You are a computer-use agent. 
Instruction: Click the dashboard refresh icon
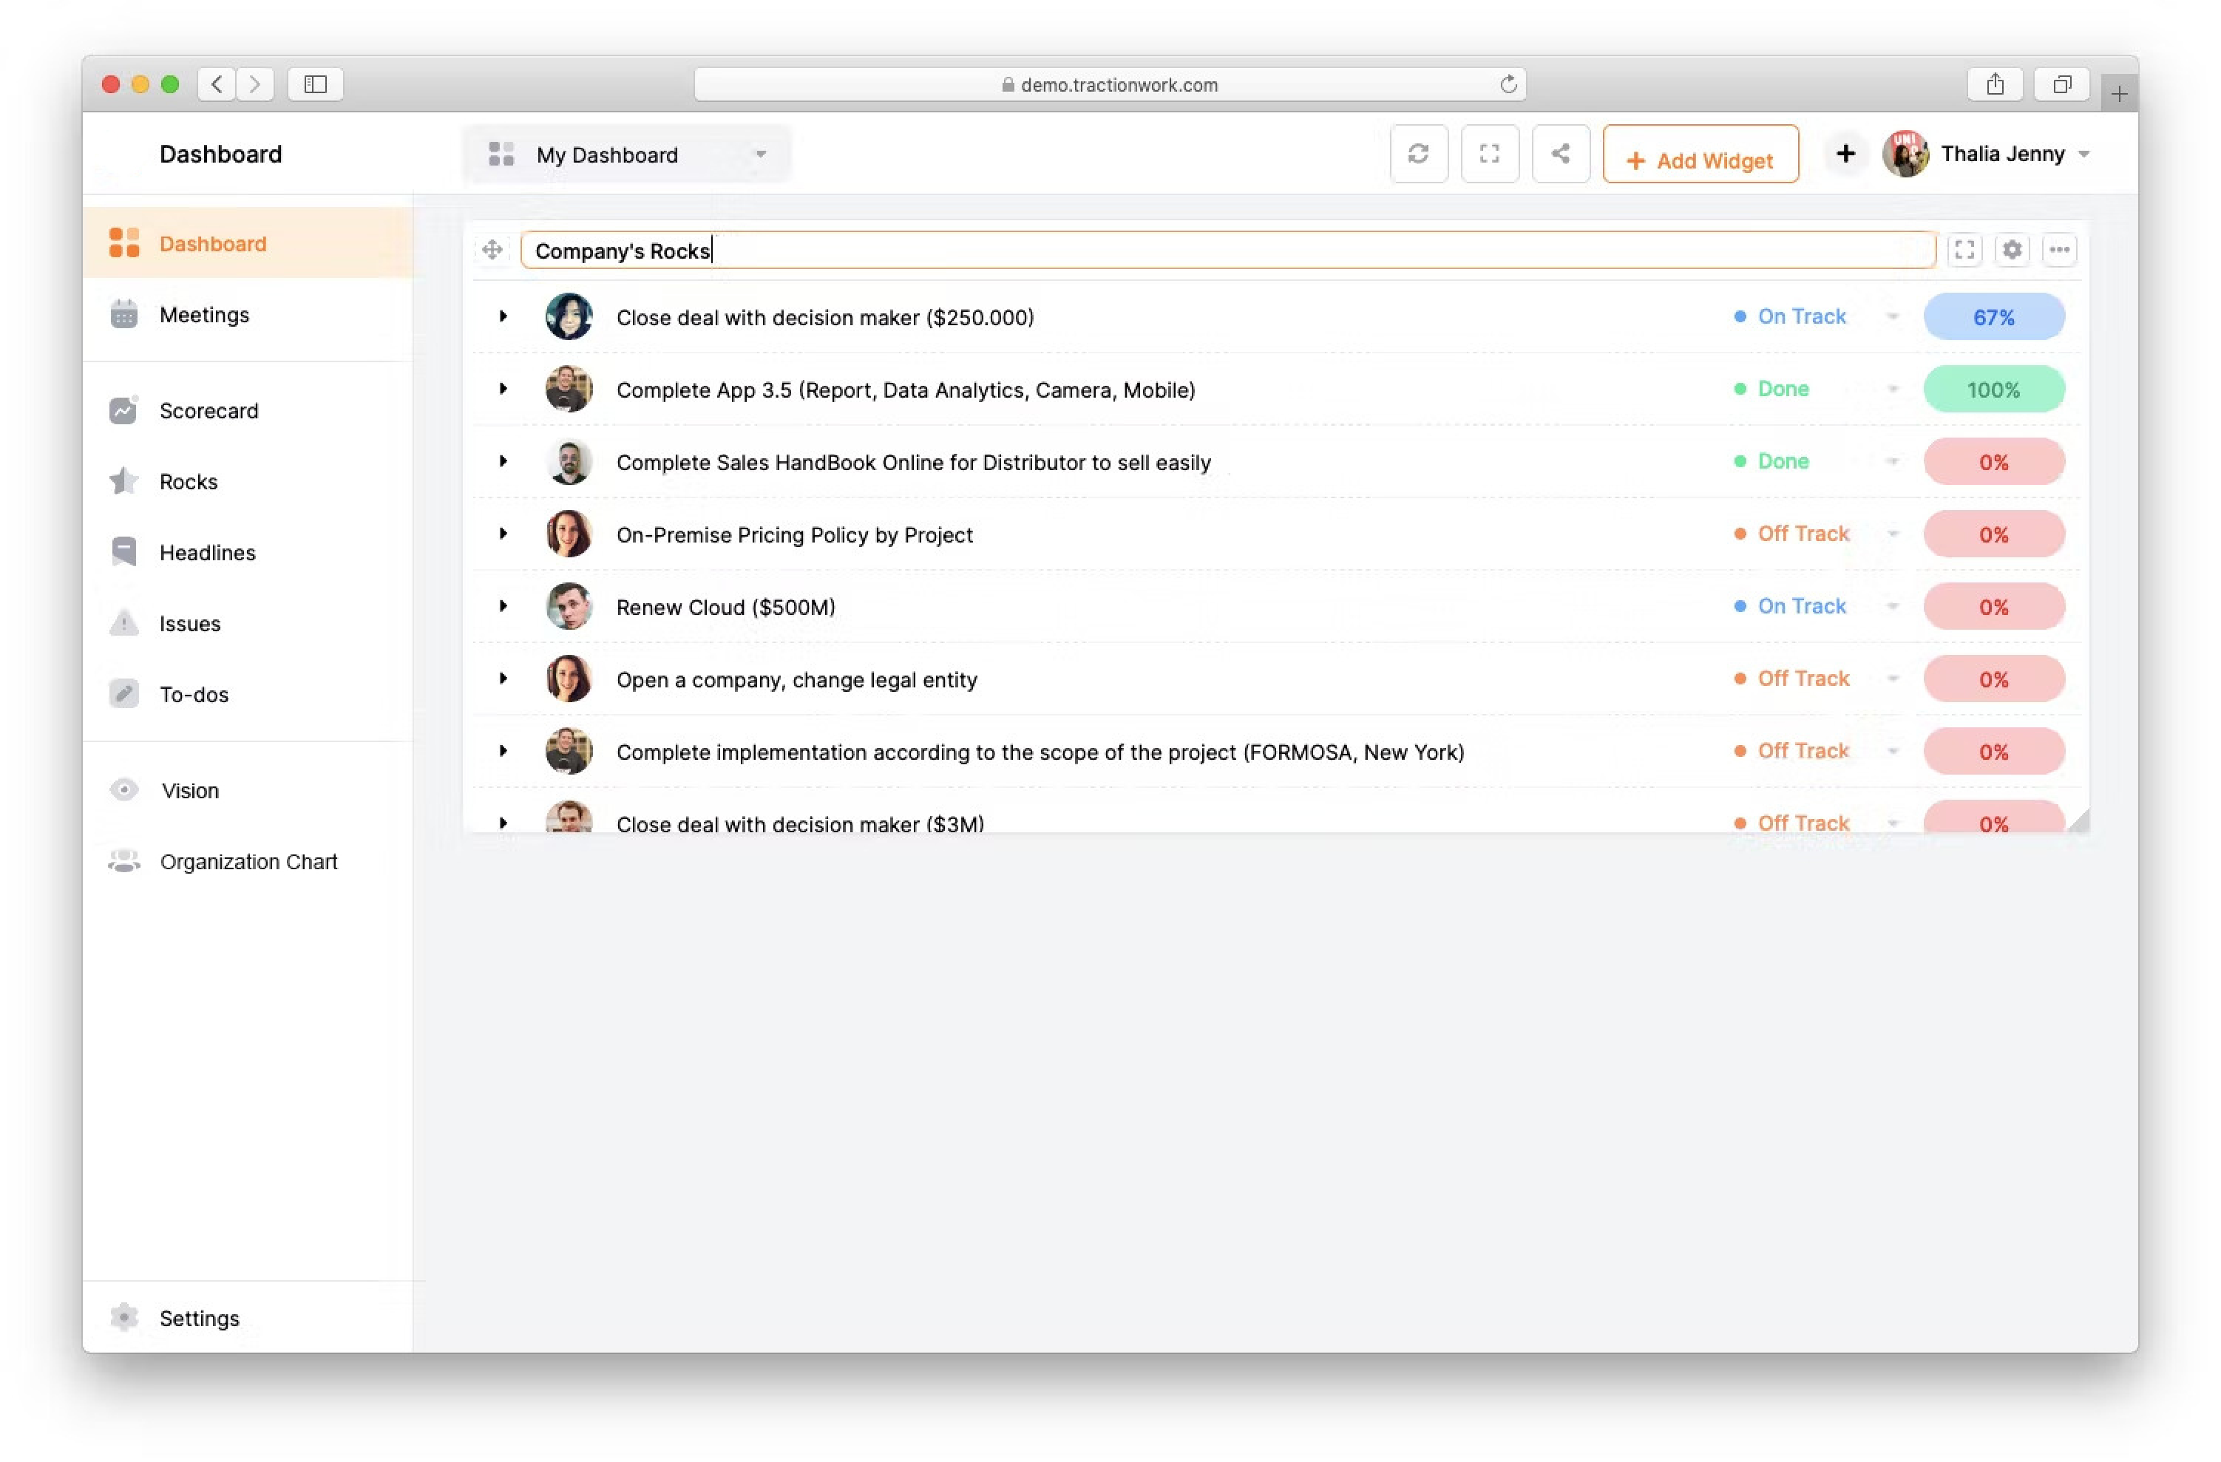point(1417,154)
